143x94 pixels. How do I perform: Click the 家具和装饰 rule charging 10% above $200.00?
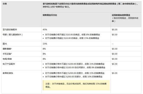[74, 77]
